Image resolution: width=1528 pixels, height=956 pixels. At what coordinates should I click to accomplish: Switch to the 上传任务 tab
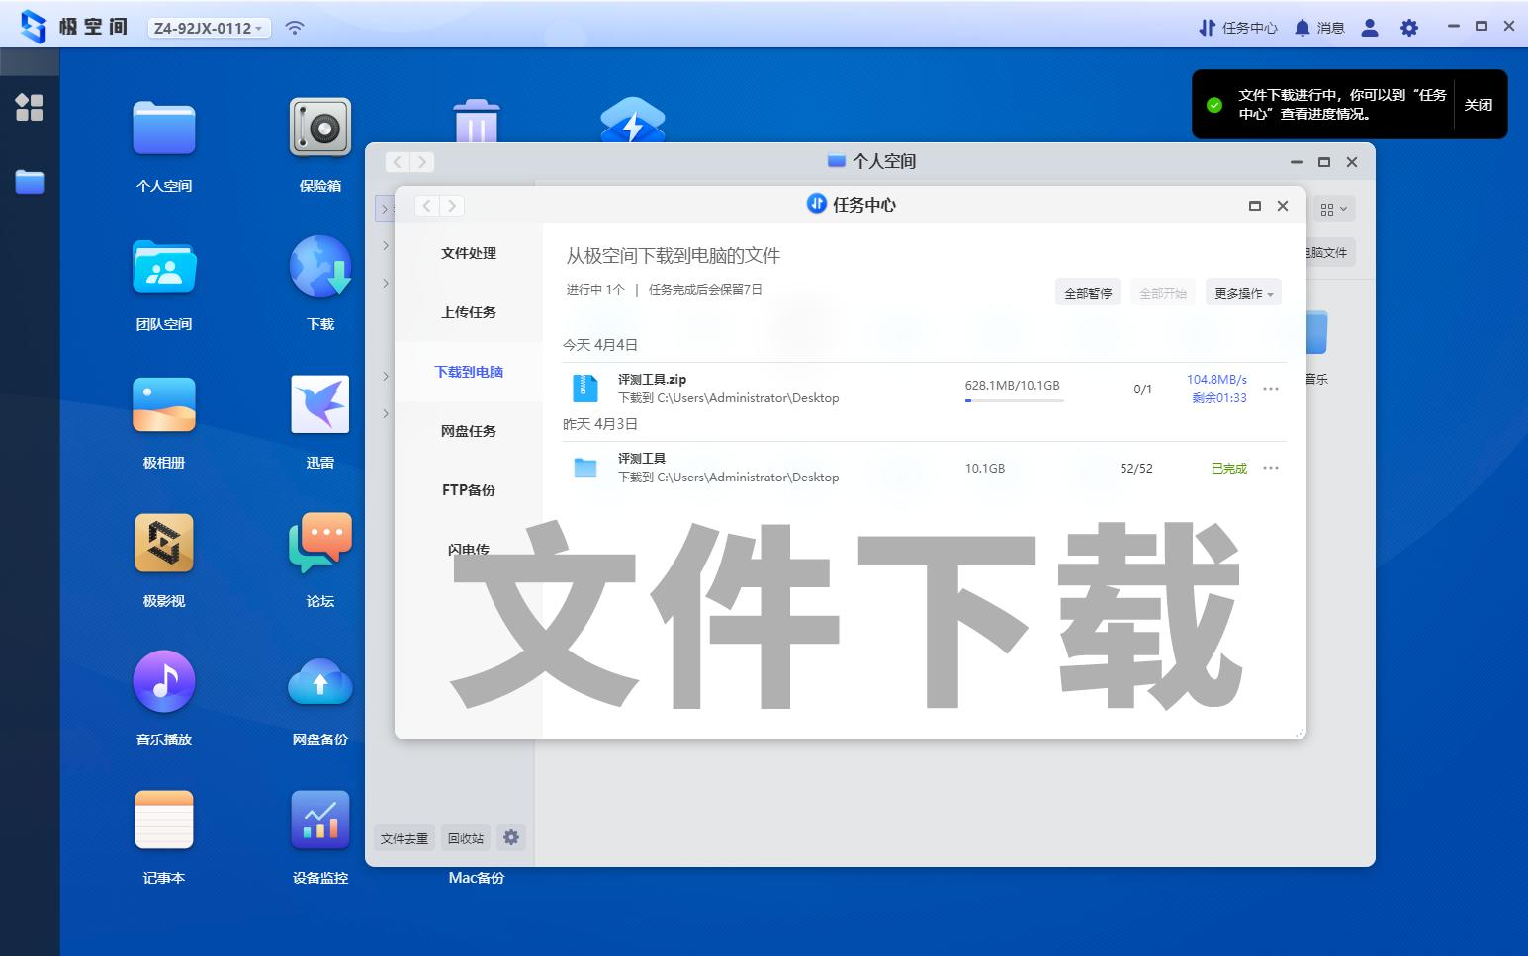click(468, 312)
